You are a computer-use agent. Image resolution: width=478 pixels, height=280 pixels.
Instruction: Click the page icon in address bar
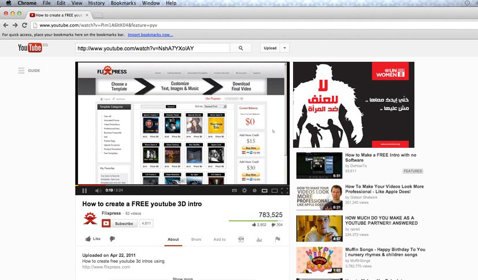pos(35,25)
